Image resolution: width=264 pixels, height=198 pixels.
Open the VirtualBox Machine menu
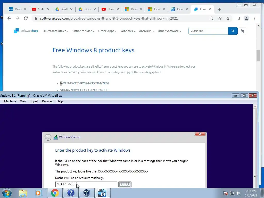10,101
